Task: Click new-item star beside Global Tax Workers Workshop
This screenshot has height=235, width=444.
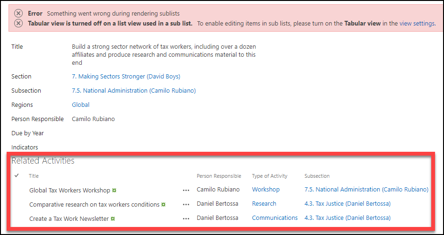Action: (114, 190)
